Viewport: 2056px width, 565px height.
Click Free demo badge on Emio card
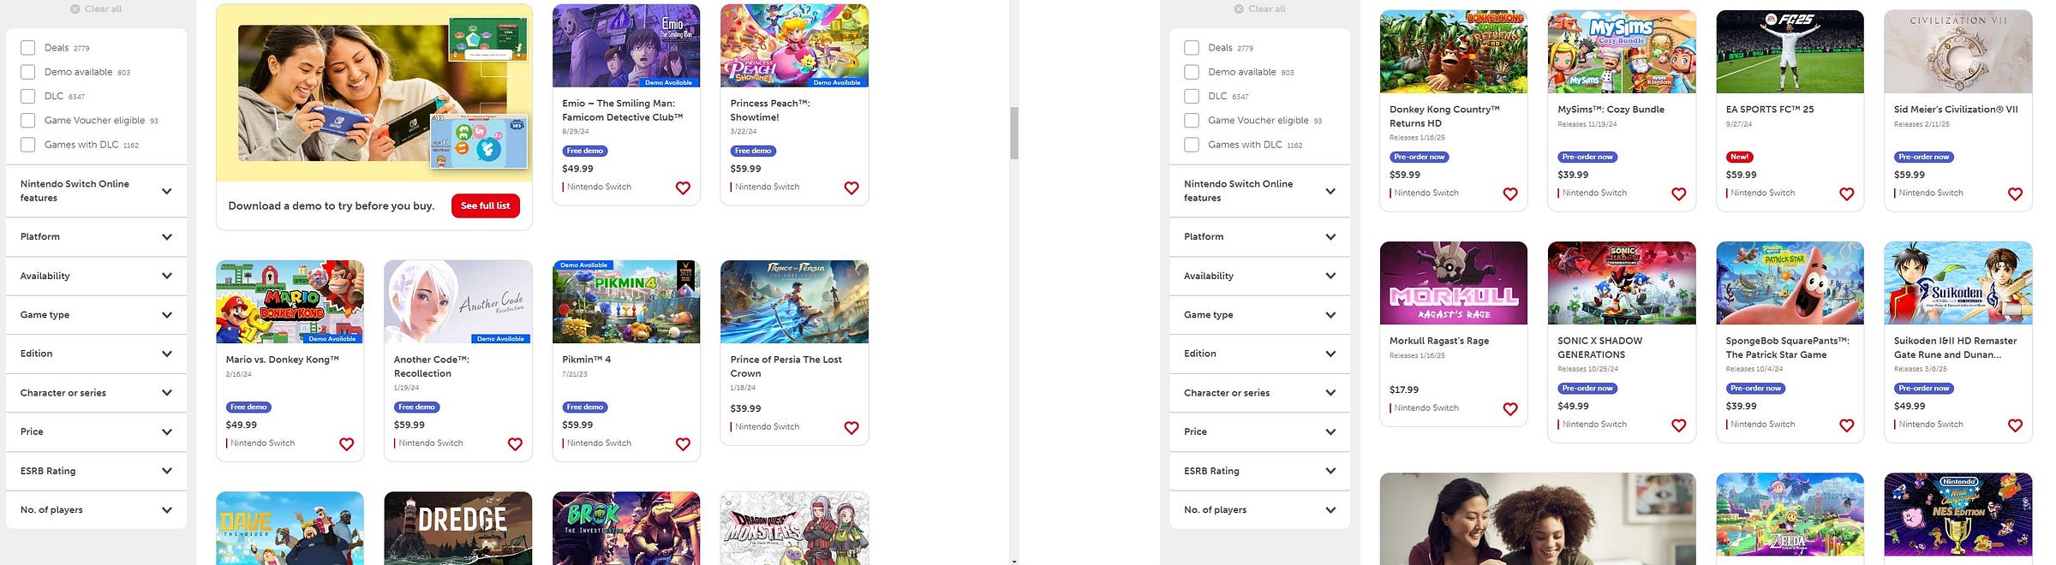[585, 151]
